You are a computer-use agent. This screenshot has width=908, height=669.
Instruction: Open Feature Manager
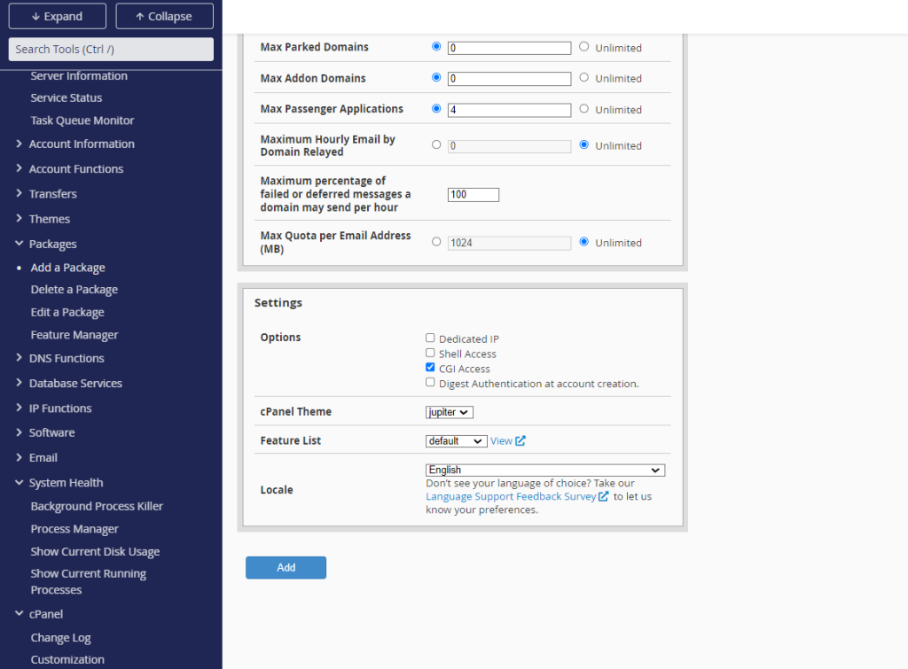pos(74,335)
